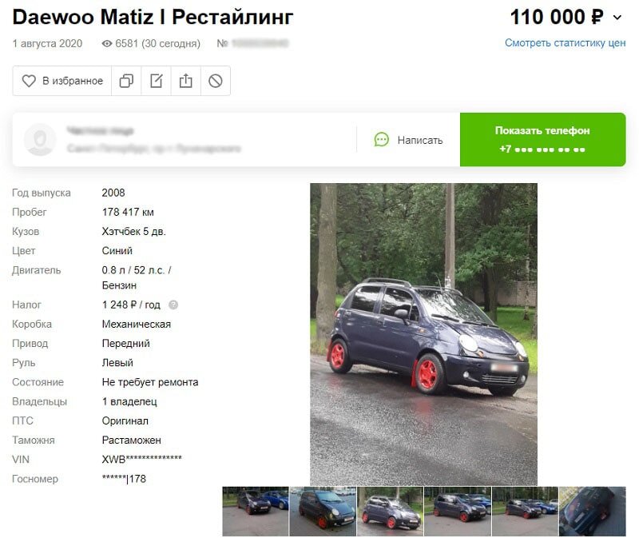Screen dimensions: 639x546
Task: Click the share icon
Action: pyautogui.click(x=186, y=81)
